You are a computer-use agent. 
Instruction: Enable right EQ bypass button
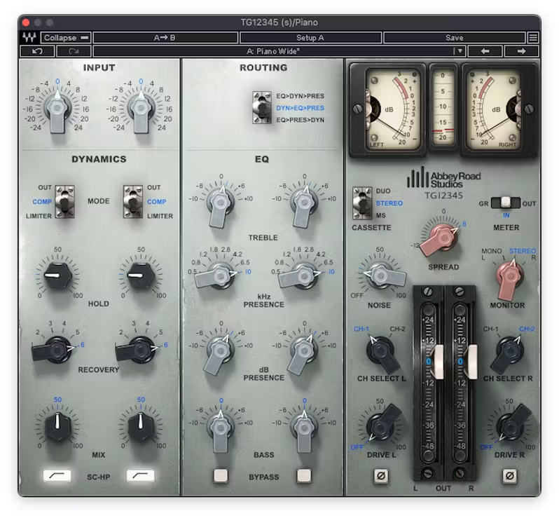[x=304, y=475]
